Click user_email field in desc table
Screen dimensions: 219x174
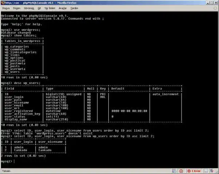pyautogui.click(x=14, y=105)
